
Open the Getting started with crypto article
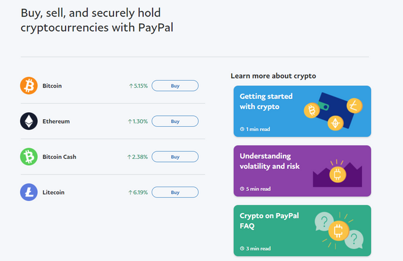coord(302,111)
